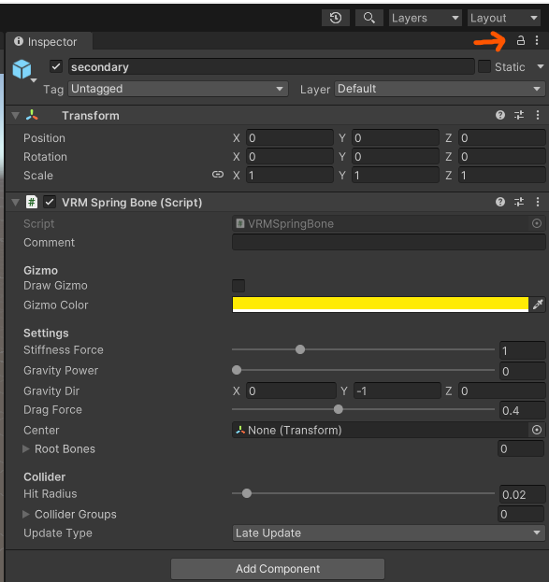
Task: Open Transform presets slider icon
Action: [x=519, y=115]
